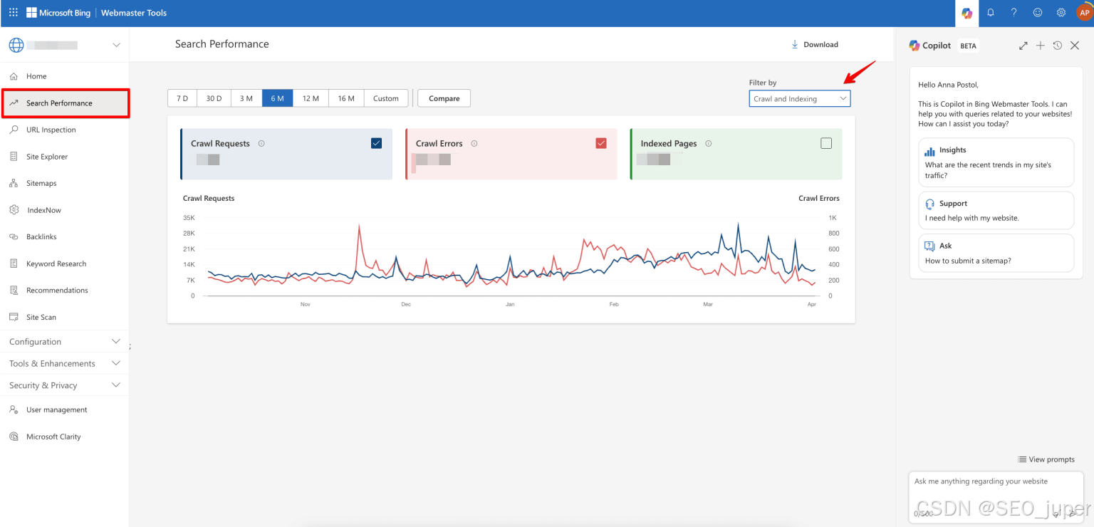Expand the Configuration section
1094x527 pixels.
64,342
